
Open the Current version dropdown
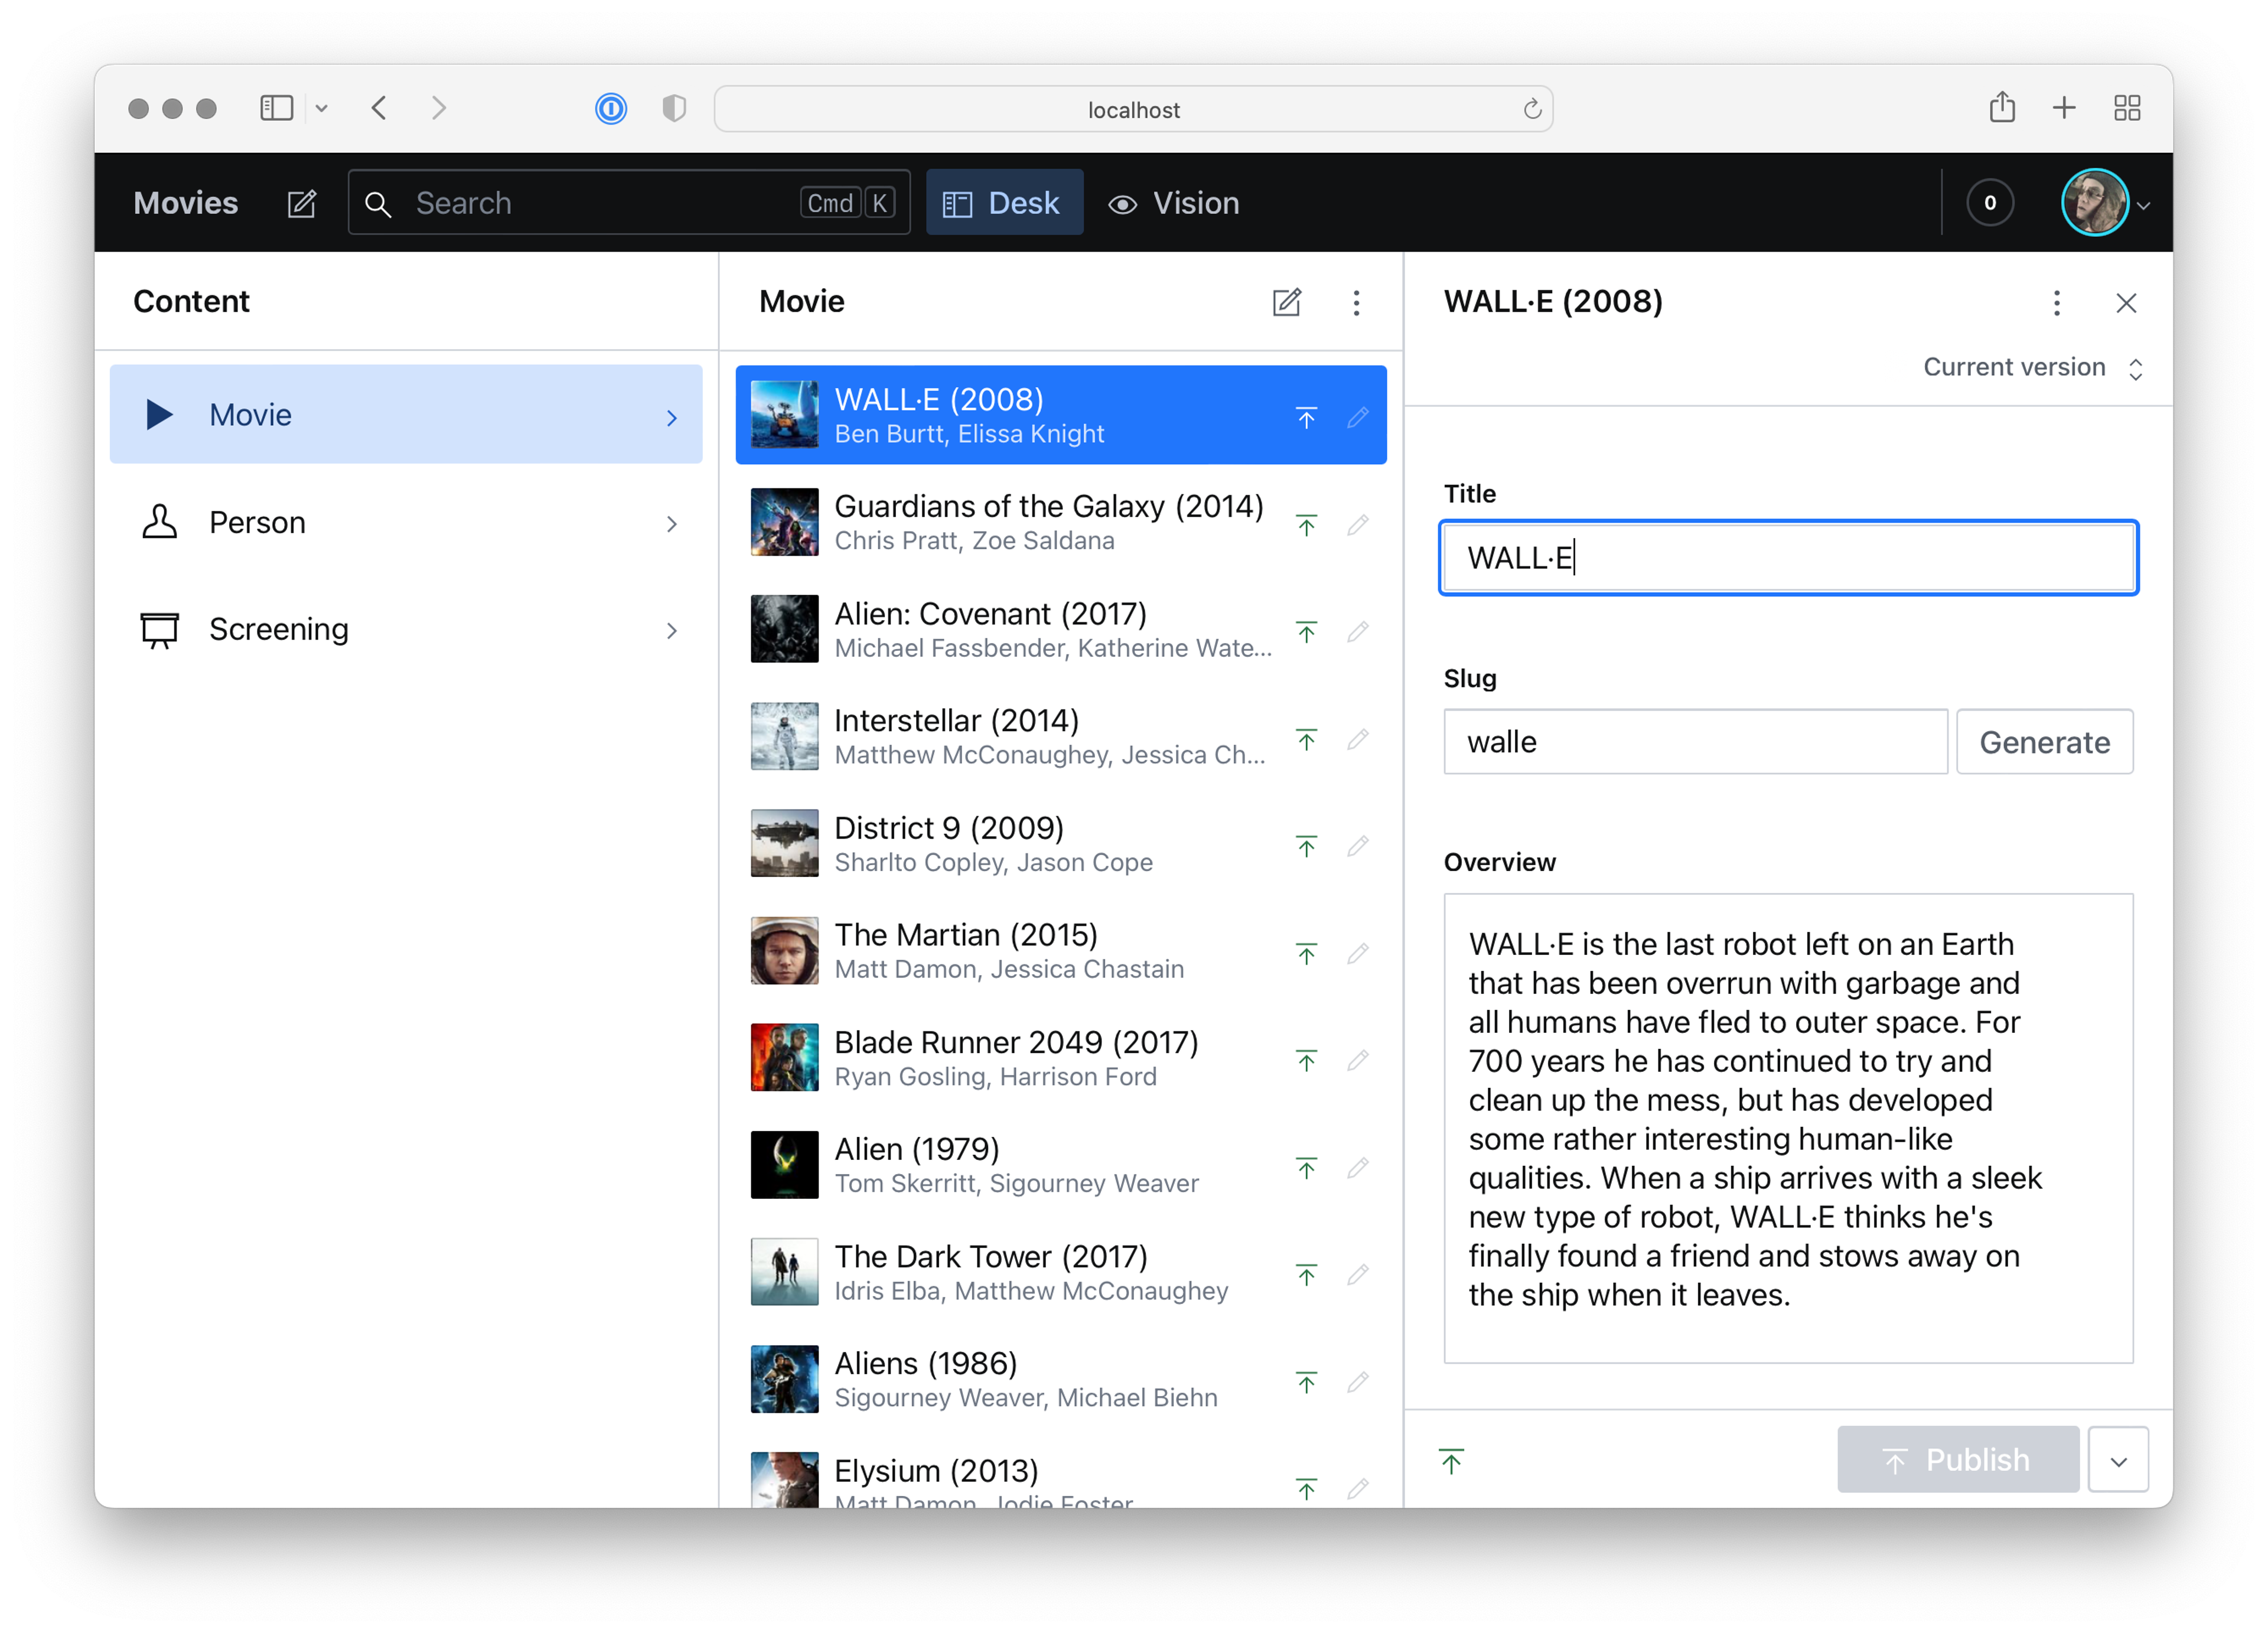(x=2032, y=368)
